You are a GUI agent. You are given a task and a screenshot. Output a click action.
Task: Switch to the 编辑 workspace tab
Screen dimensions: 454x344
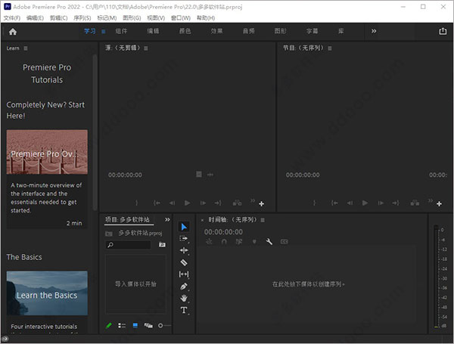[x=154, y=32]
